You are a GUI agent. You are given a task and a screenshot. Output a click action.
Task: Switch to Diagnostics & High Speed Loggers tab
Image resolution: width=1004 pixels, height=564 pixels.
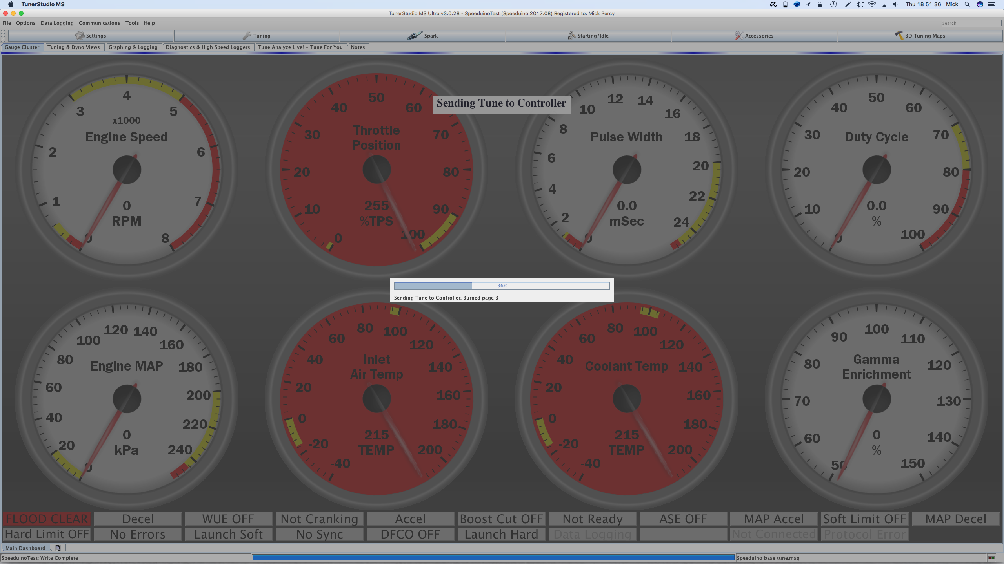207,47
